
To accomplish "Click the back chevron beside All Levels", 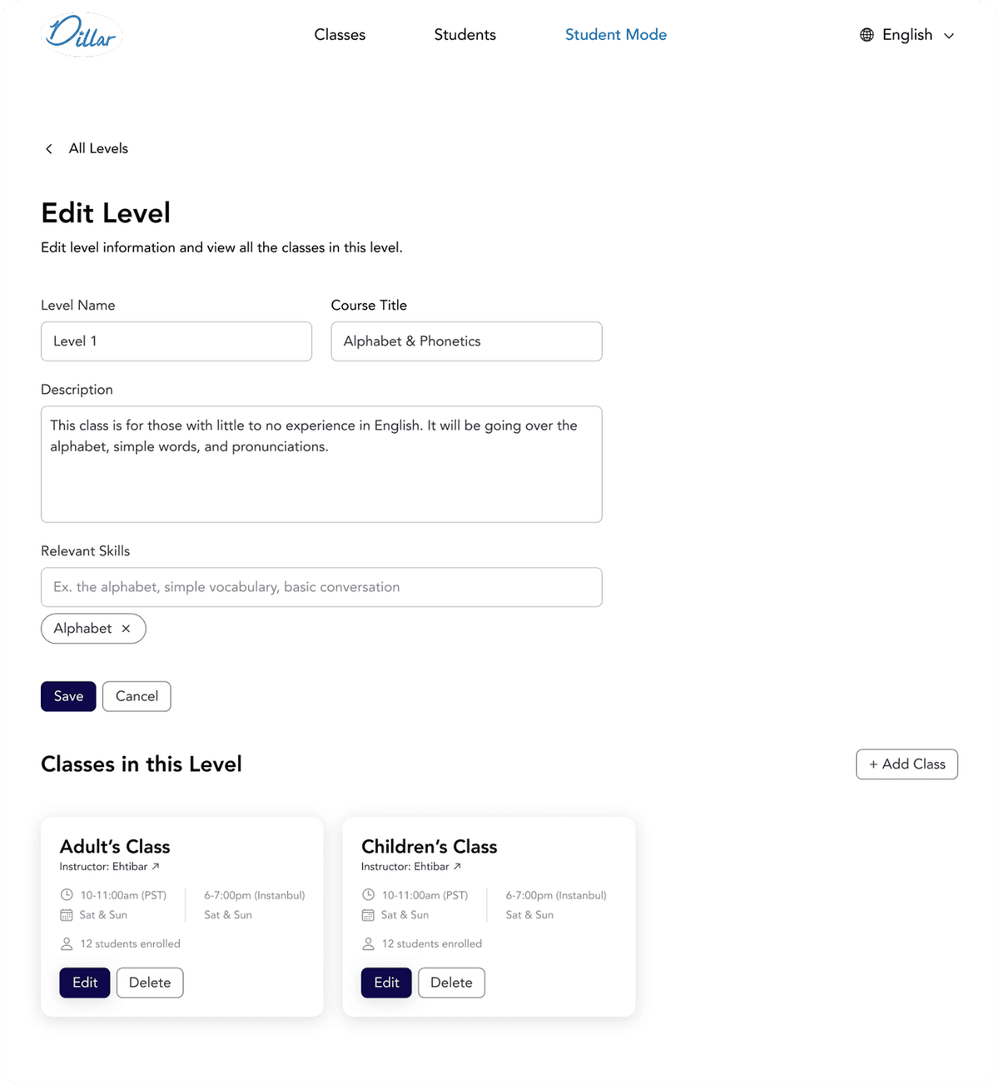I will tap(49, 149).
